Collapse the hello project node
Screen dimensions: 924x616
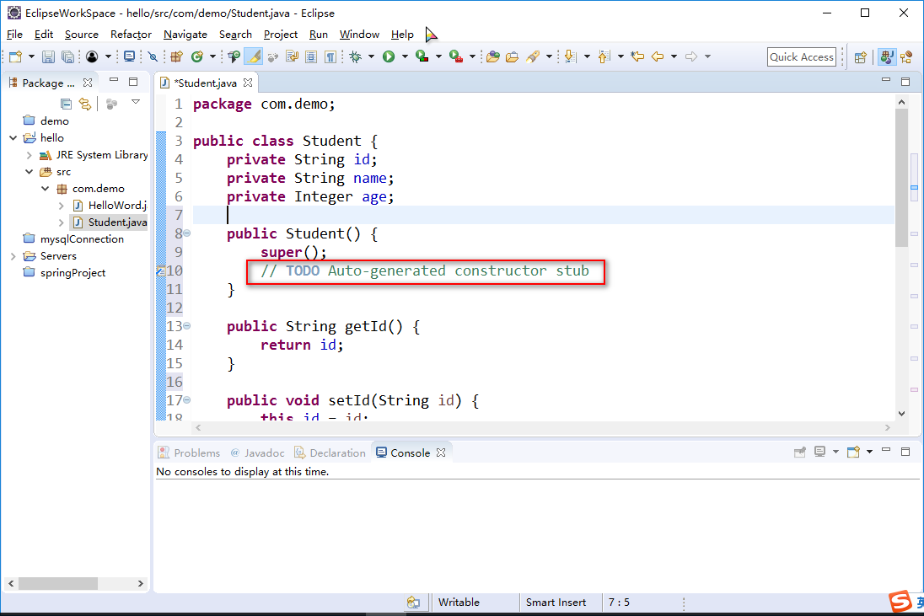[13, 138]
